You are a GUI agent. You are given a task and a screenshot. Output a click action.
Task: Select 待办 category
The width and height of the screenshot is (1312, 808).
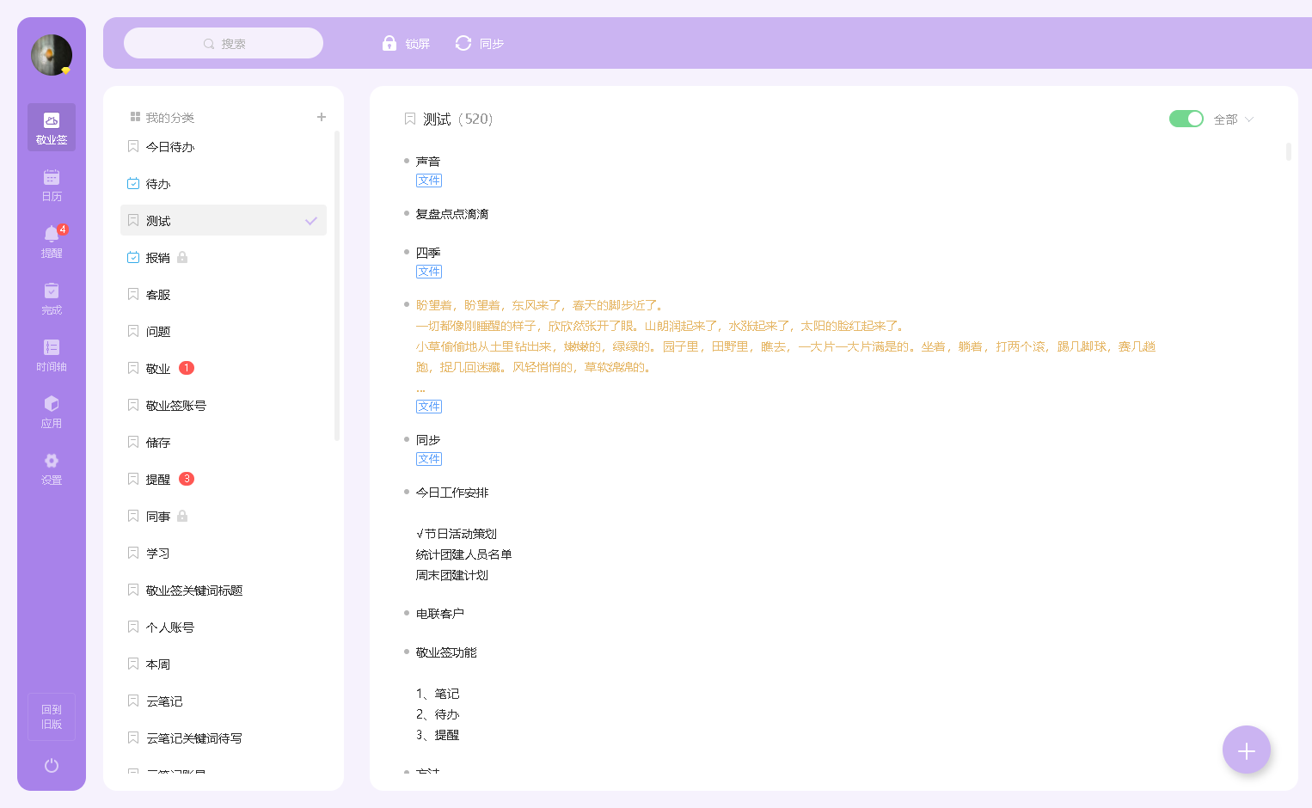(x=224, y=183)
